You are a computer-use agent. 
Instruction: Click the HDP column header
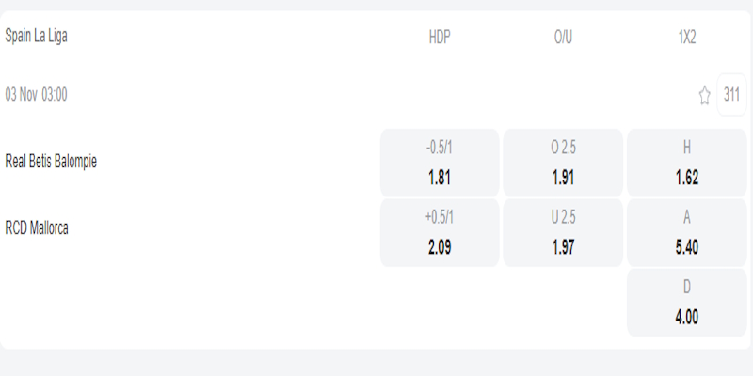tap(440, 38)
